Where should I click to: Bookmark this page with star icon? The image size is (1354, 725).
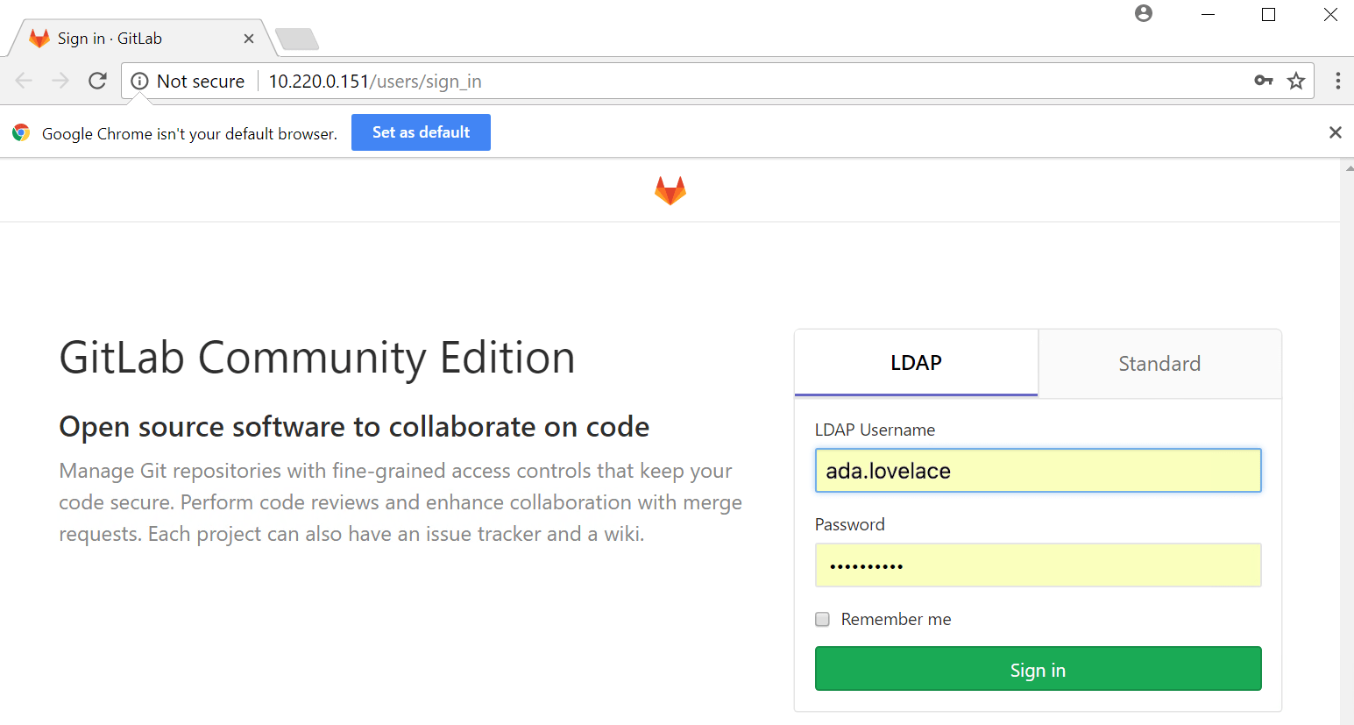click(x=1296, y=81)
